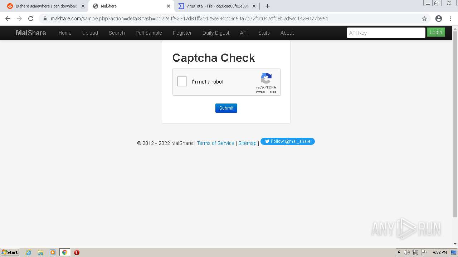Open the API nav item

point(244,33)
